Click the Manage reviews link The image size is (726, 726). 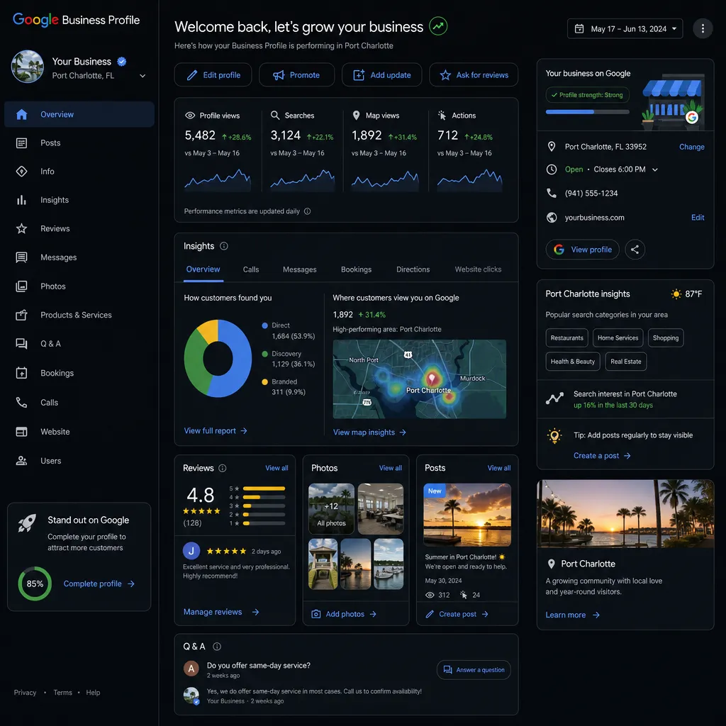pyautogui.click(x=221, y=612)
